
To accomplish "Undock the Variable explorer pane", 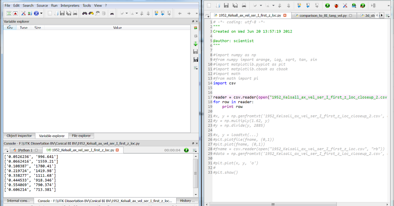I will (193, 21).
